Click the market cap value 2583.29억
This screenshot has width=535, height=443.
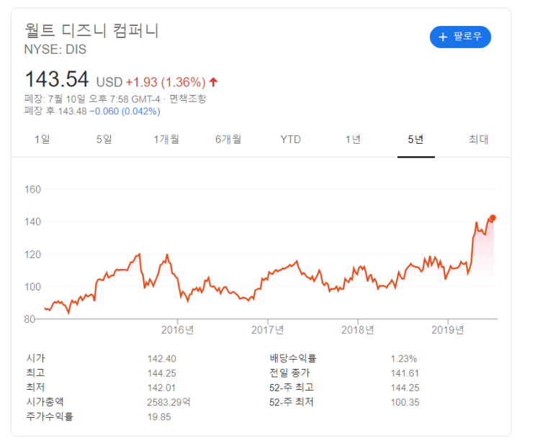(168, 403)
